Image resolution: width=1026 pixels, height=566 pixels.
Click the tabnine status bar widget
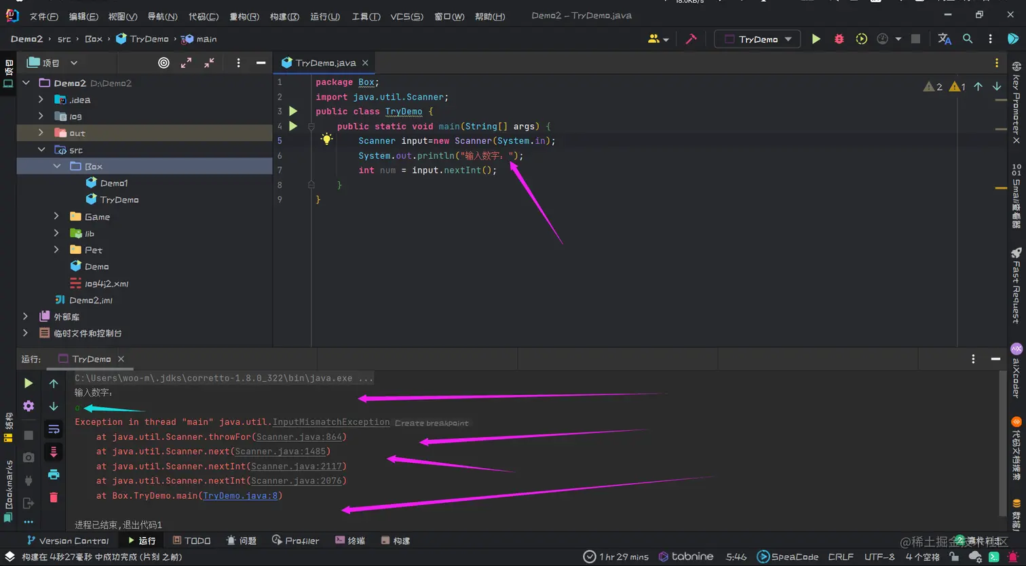pos(685,556)
